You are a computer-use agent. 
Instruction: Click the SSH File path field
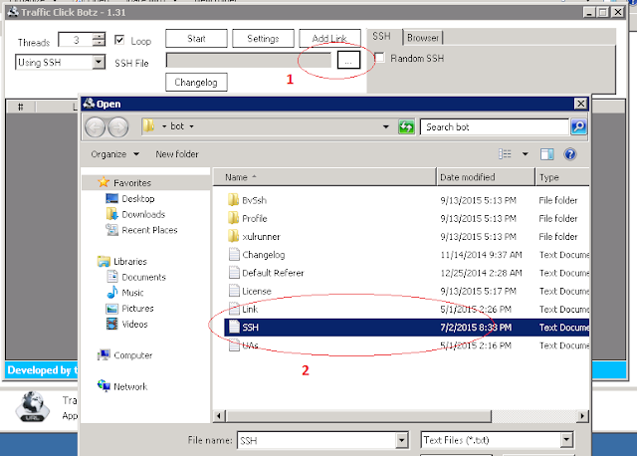point(249,60)
